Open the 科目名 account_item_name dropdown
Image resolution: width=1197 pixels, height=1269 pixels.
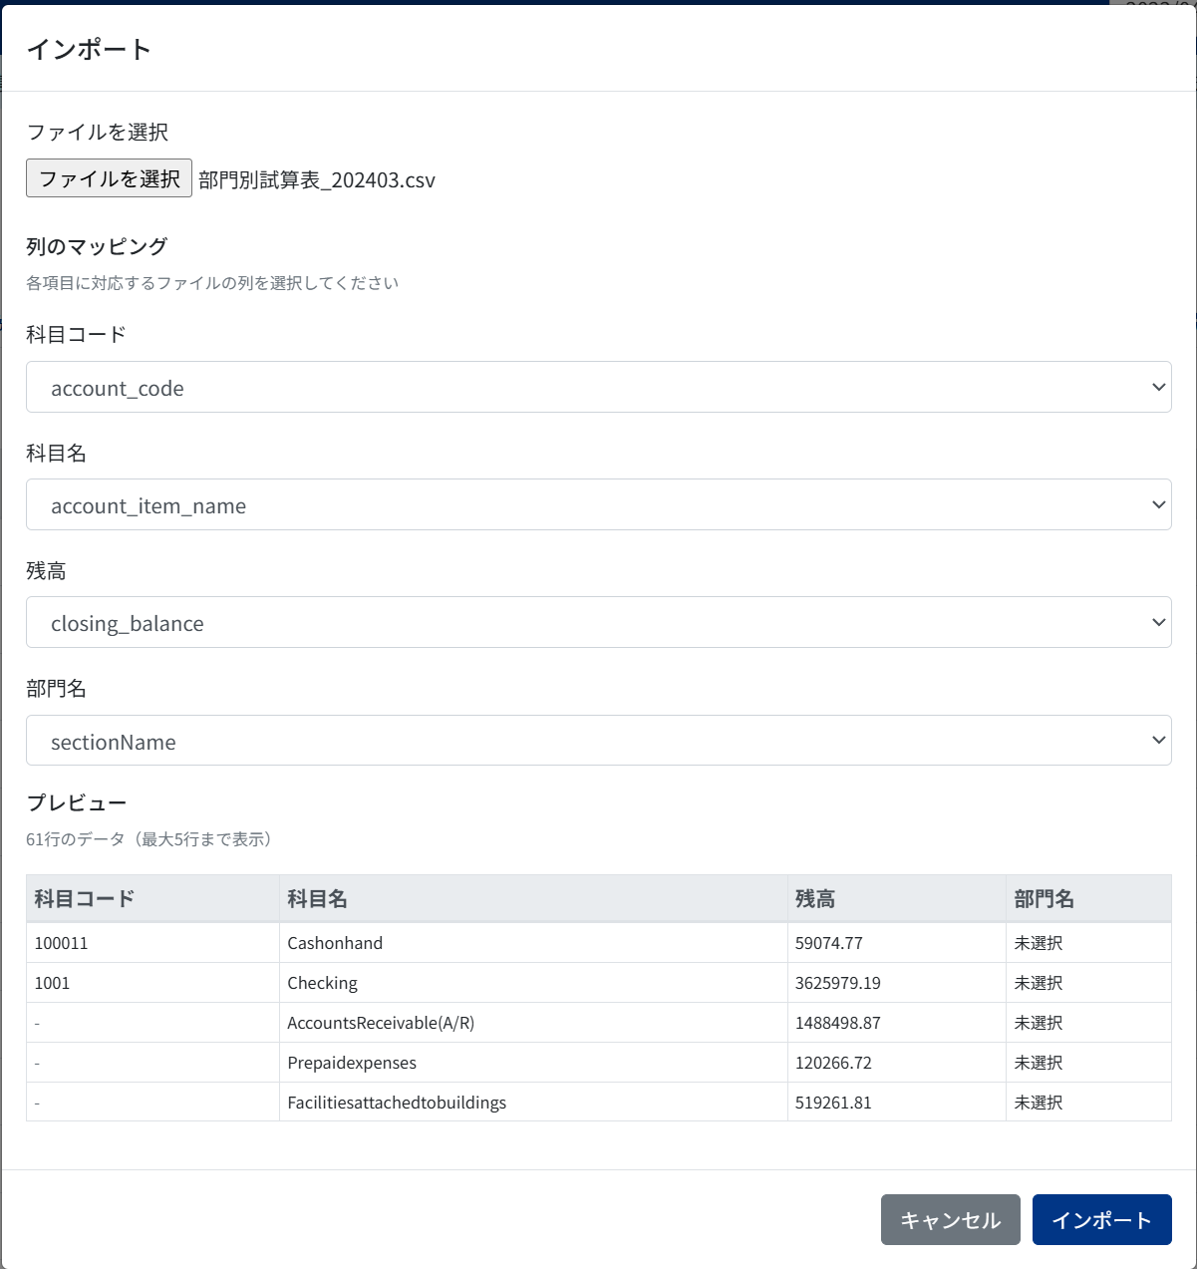coord(598,504)
